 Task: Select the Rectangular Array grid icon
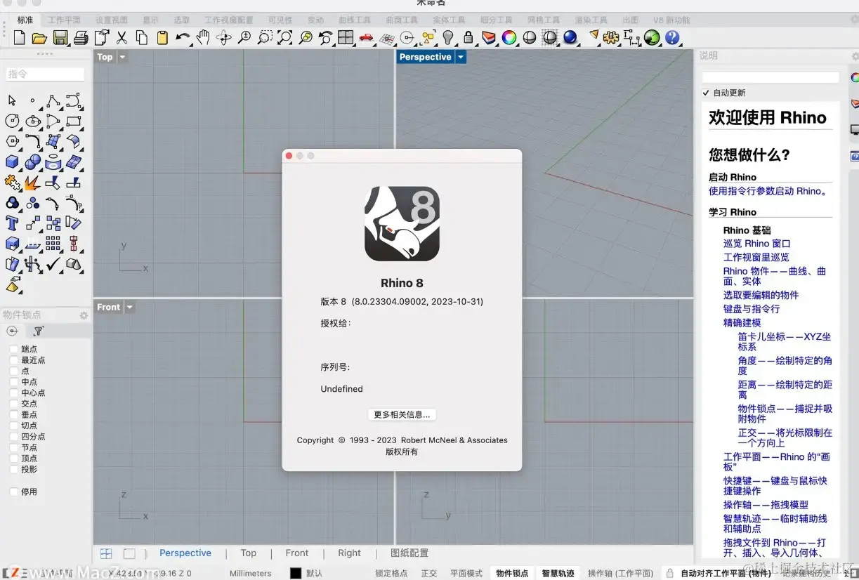point(53,244)
